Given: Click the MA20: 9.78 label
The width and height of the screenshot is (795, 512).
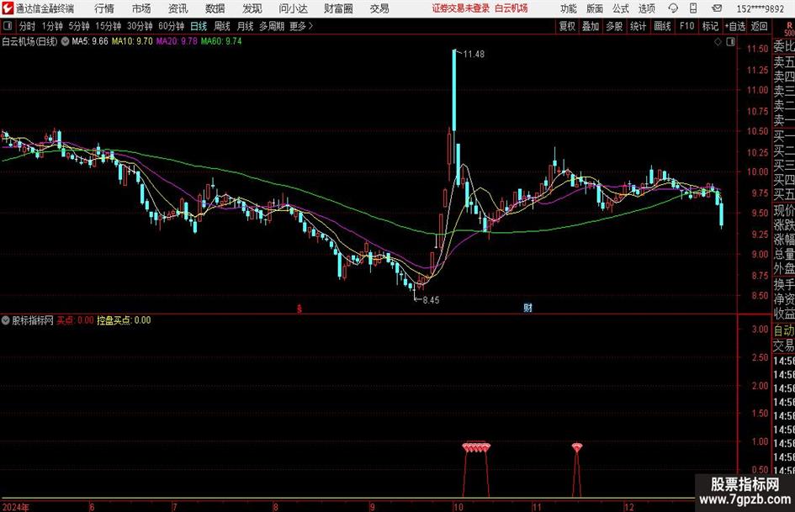Looking at the screenshot, I should coord(177,41).
